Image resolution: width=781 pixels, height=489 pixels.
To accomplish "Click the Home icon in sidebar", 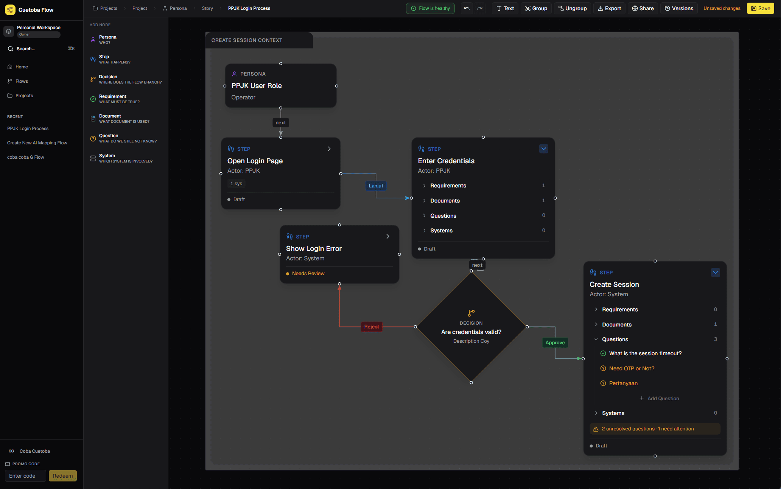I will tap(10, 67).
